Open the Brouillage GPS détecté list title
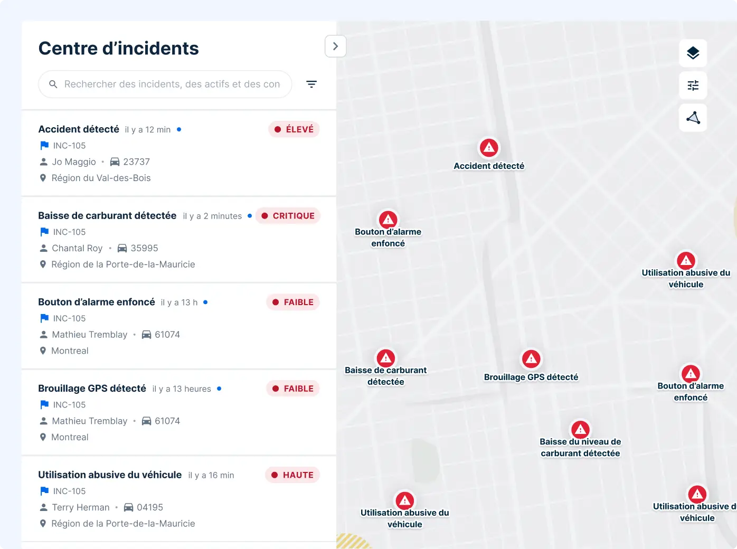 92,389
